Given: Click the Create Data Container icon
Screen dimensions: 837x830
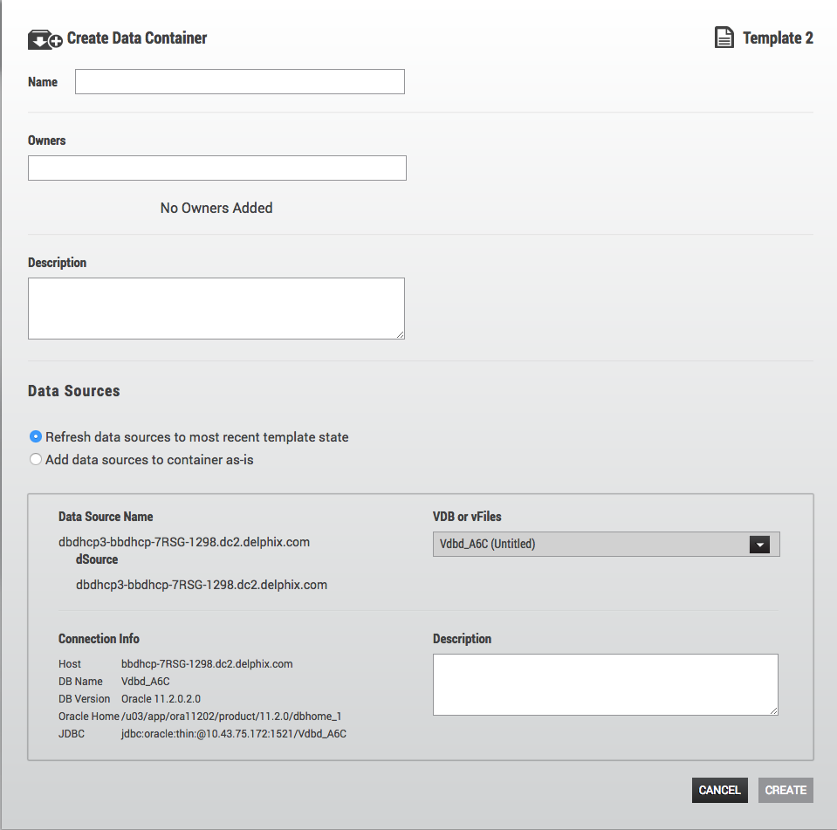Looking at the screenshot, I should 45,39.
